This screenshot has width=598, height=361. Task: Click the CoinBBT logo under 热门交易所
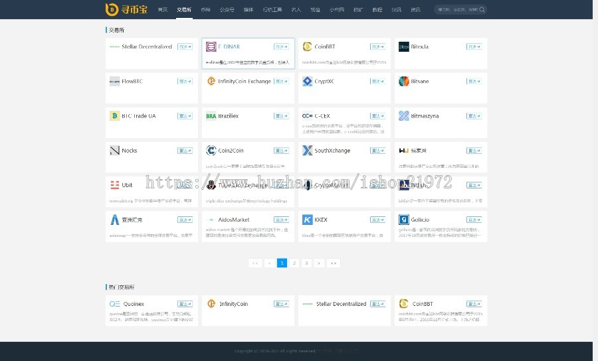pos(404,304)
